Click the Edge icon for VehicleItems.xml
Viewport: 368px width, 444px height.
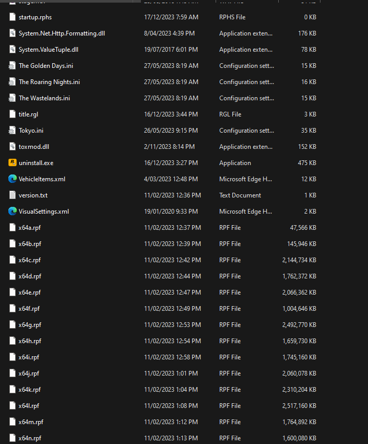click(x=13, y=179)
